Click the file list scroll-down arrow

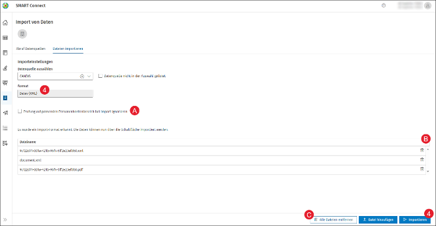click(428, 171)
